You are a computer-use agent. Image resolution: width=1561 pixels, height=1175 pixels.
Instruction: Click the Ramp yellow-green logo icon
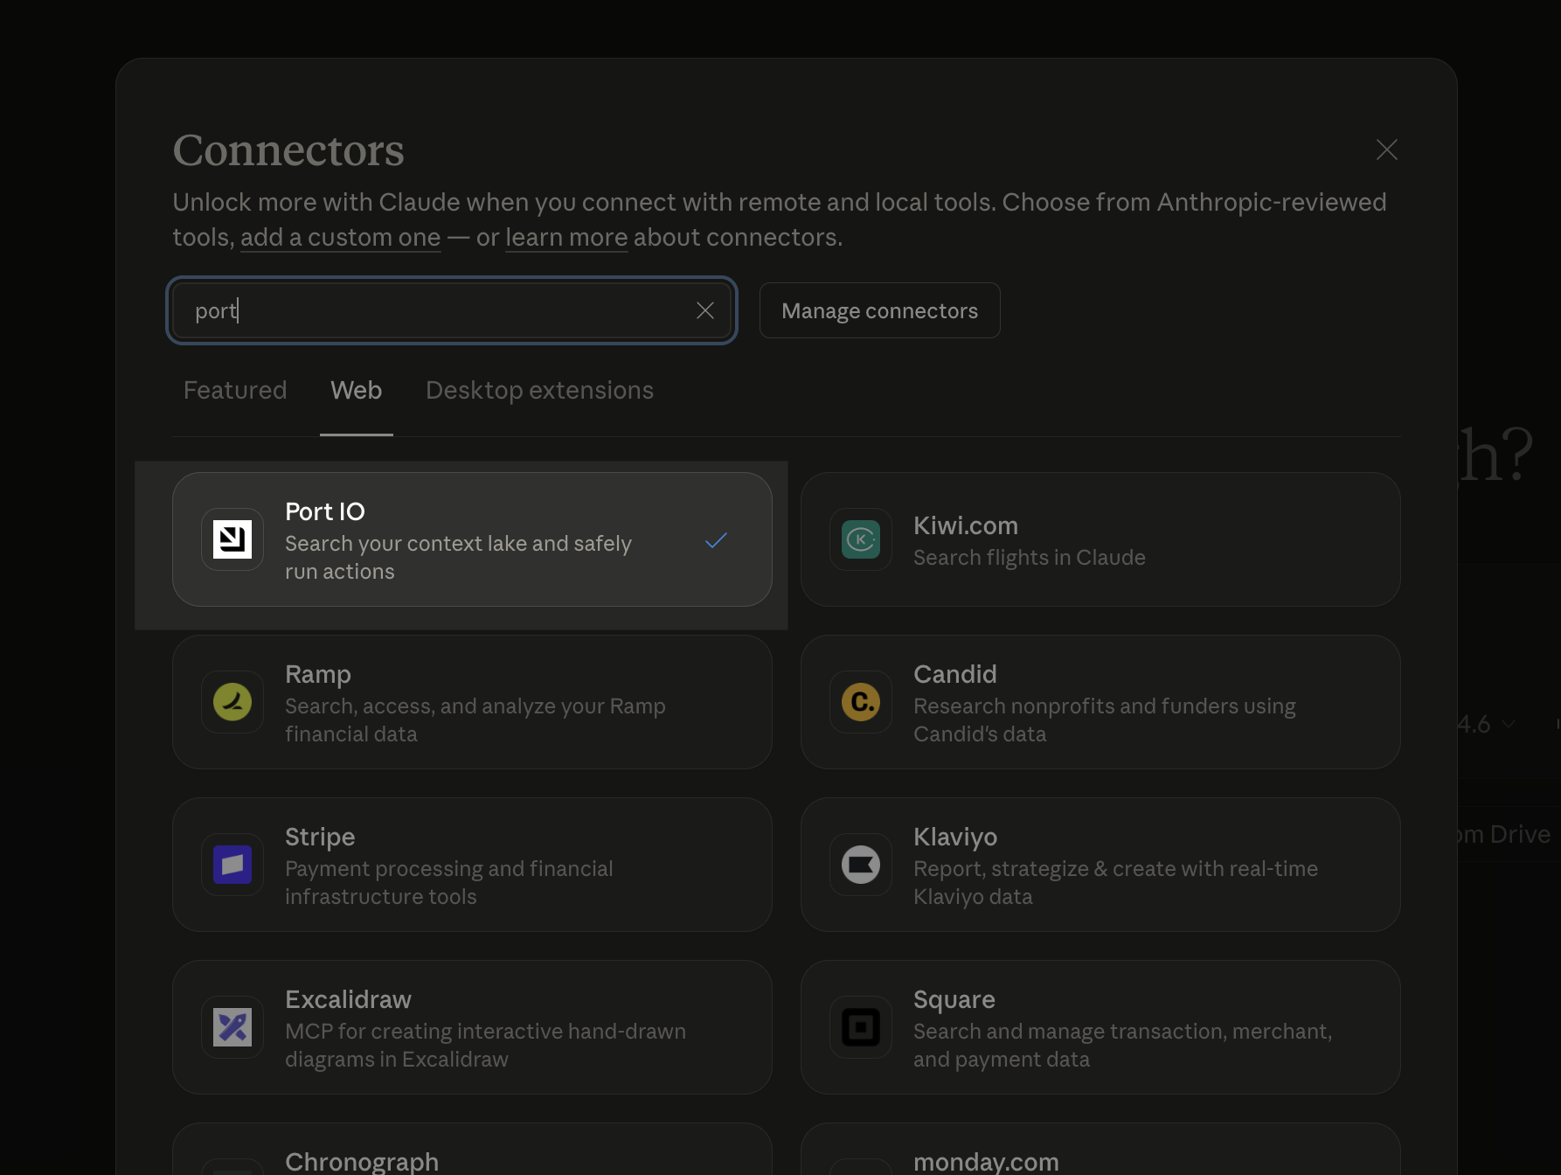coord(232,702)
